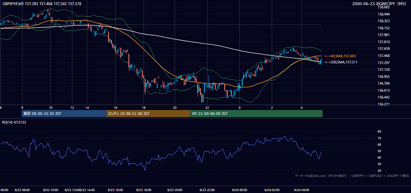
Task: Click price axis label 156.613
Action: pyautogui.click(x=384, y=90)
